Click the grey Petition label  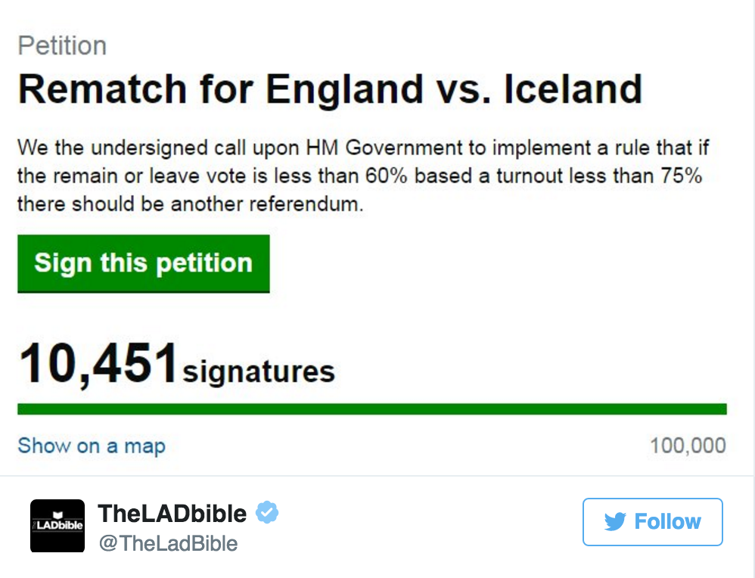click(x=62, y=45)
